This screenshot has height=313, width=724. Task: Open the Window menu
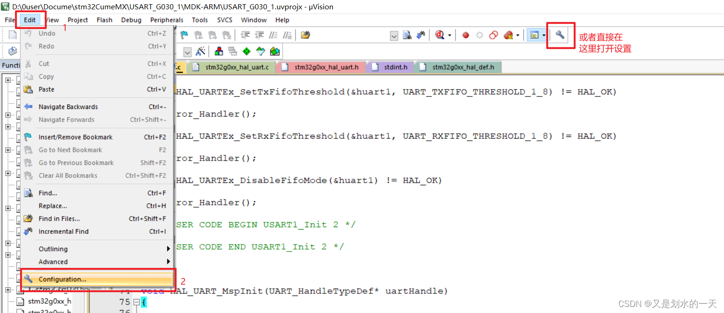click(254, 20)
